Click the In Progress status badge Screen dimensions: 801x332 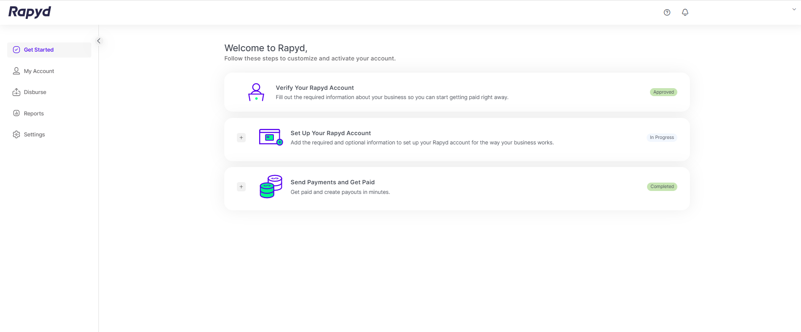[x=662, y=138]
